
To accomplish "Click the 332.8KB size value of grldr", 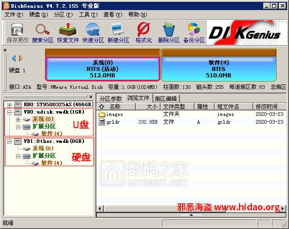I will pos(148,122).
